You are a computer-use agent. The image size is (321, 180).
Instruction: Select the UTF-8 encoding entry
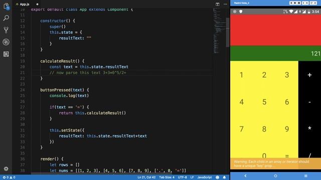(x=182, y=177)
